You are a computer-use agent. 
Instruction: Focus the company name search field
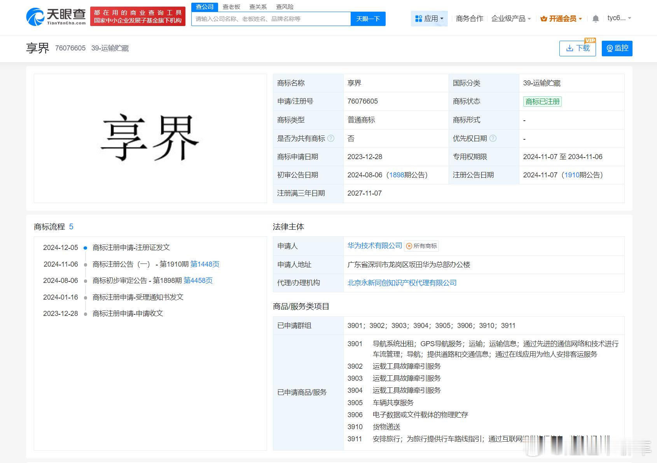271,19
